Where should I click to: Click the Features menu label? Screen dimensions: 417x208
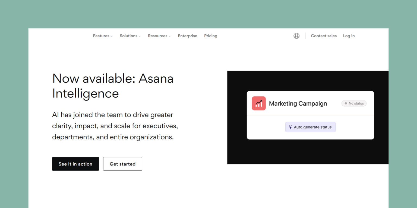(x=101, y=36)
